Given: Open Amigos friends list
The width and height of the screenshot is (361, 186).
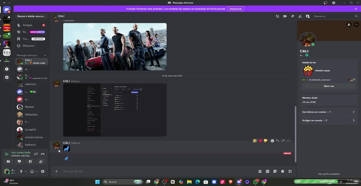Looking at the screenshot, I should coord(32,25).
